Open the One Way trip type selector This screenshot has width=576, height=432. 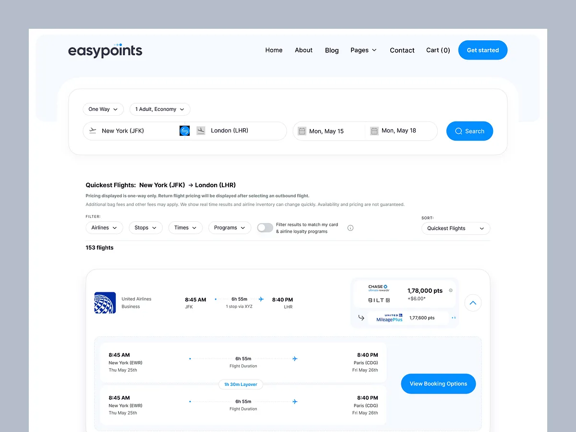[x=103, y=109]
